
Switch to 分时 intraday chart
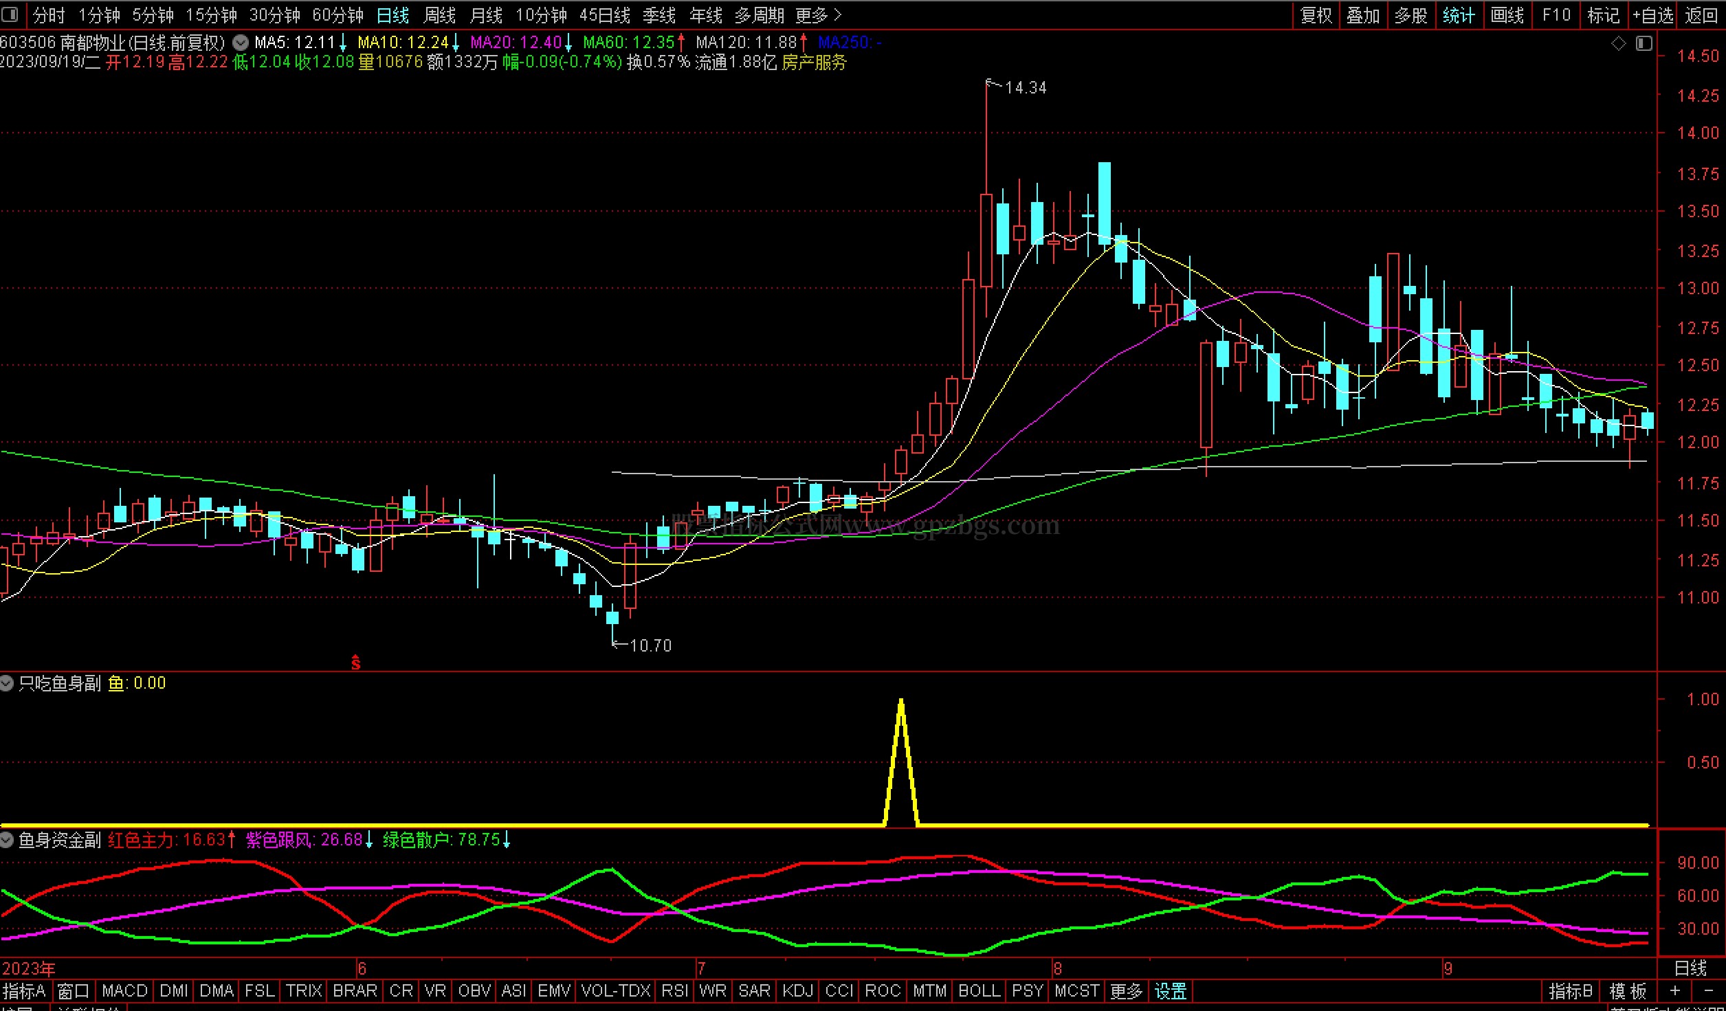(x=49, y=15)
